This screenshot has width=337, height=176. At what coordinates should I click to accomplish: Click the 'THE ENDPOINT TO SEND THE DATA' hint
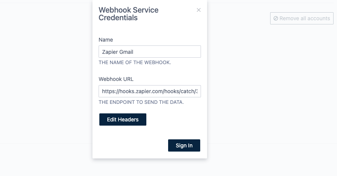coord(141,102)
